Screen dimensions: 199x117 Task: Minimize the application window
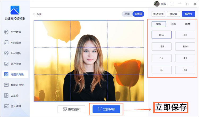179,4
